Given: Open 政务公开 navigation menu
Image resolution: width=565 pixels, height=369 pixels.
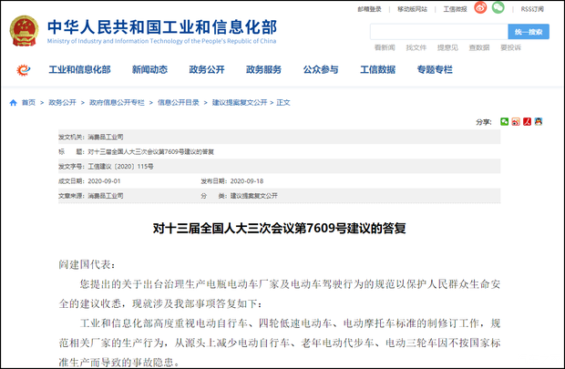Looking at the screenshot, I should click(207, 69).
